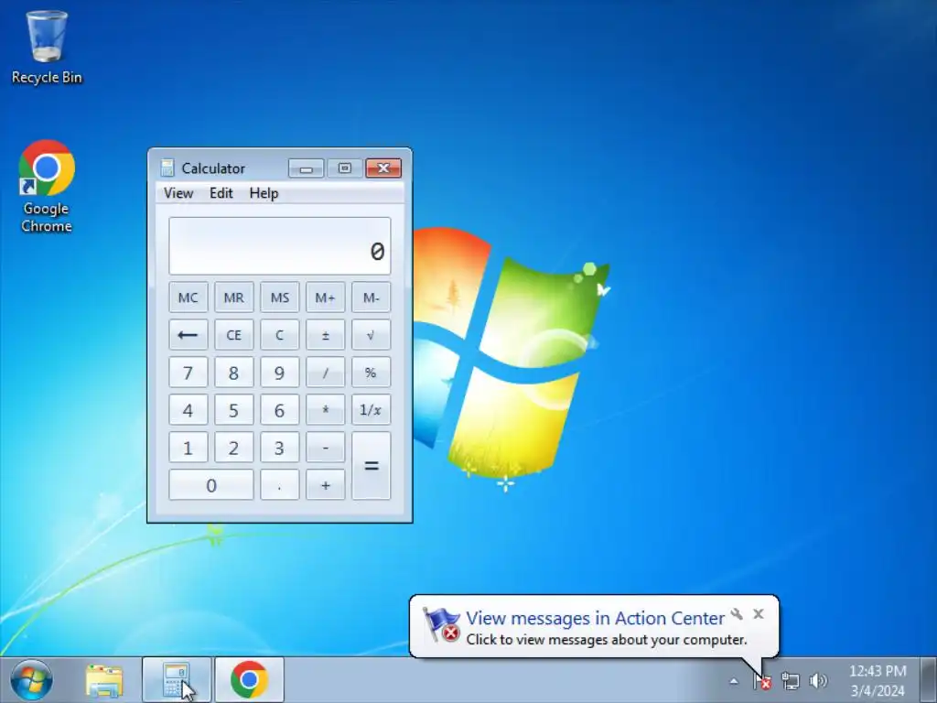Click the equals = button
The width and height of the screenshot is (937, 703).
point(372,466)
